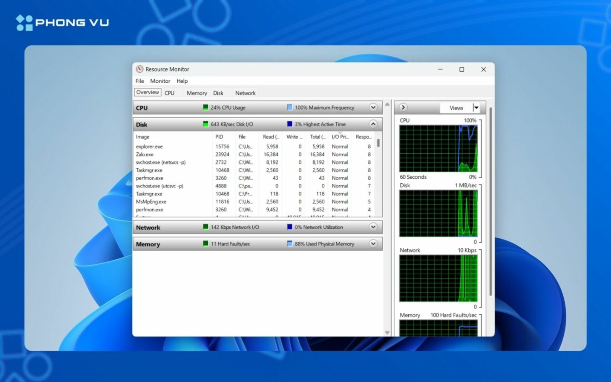Select the Zalo.exe row

pyautogui.click(x=254, y=155)
